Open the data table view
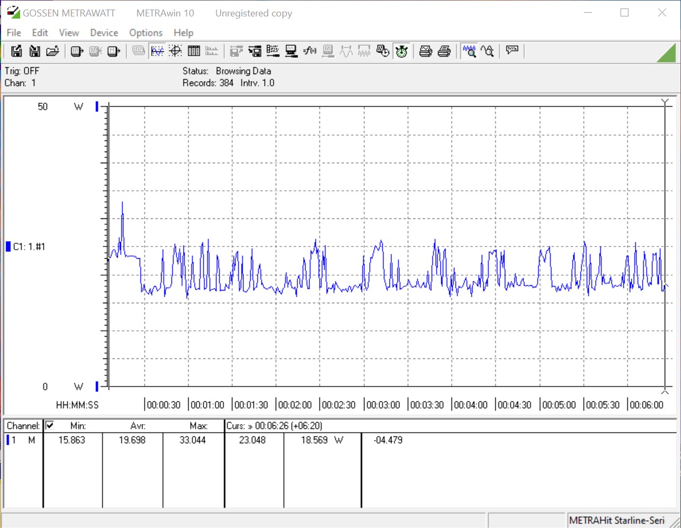 [194, 51]
